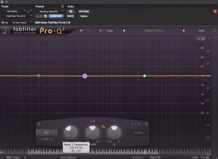Open Zero Latency processing mode menu
218x159 pixels.
(68, 157)
